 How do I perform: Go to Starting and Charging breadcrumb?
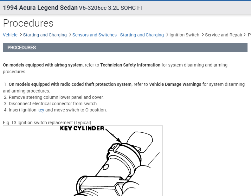click(x=45, y=35)
